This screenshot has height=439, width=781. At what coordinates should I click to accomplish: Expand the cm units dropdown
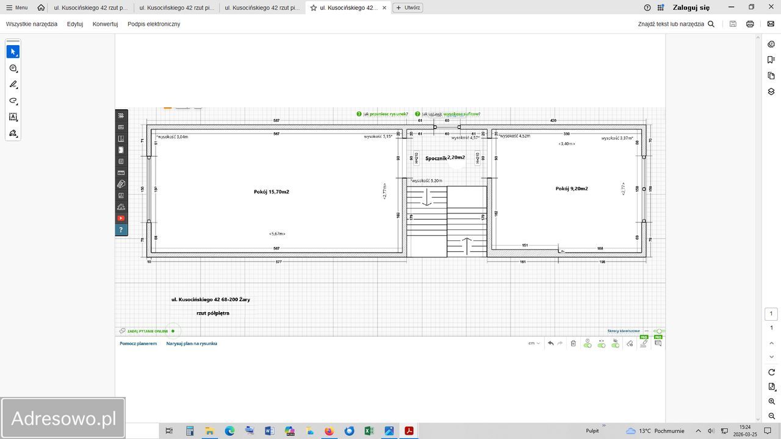[x=534, y=343]
